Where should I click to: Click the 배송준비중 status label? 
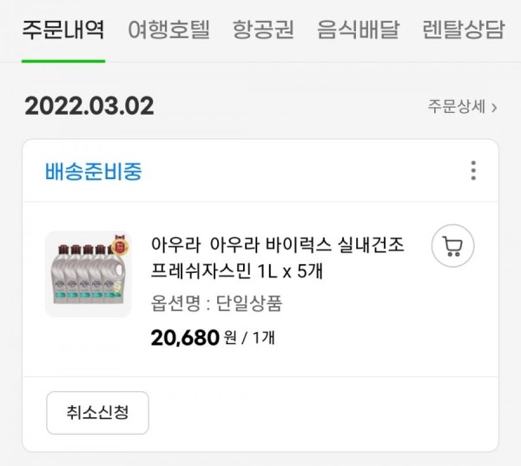tap(94, 171)
